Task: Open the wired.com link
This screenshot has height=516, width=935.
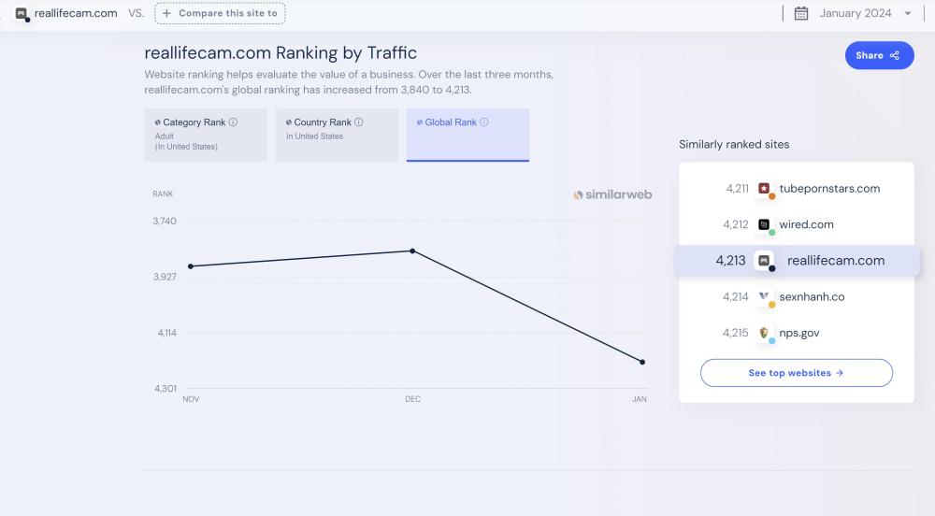Action: 806,224
